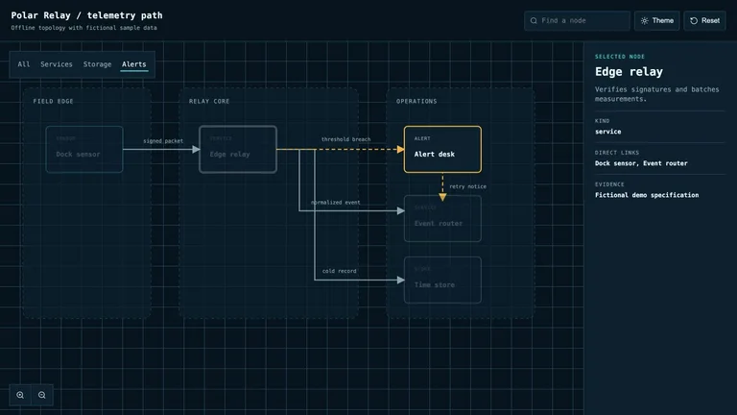Click the sun icon on Theme button

(645, 21)
